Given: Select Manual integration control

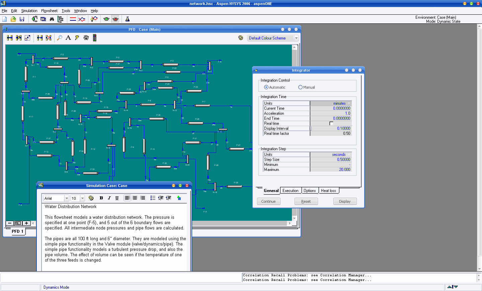Looking at the screenshot, I should coord(300,87).
